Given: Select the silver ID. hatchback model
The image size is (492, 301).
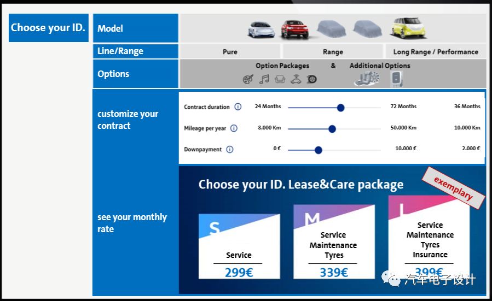Looking at the screenshot, I should point(261,30).
